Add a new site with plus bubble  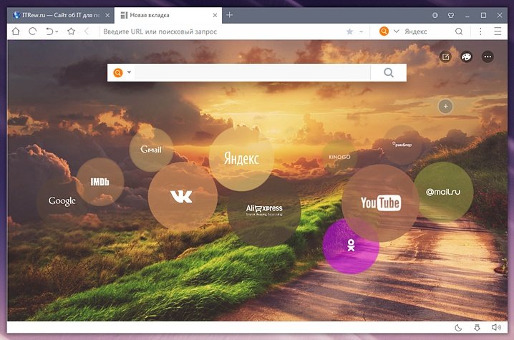pos(445,106)
